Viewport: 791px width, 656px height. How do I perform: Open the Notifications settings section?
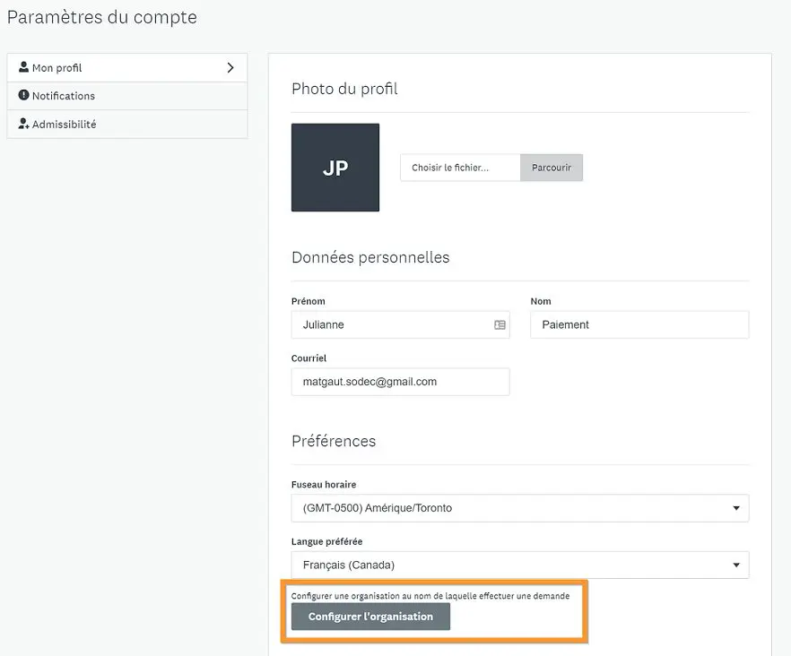coord(64,96)
